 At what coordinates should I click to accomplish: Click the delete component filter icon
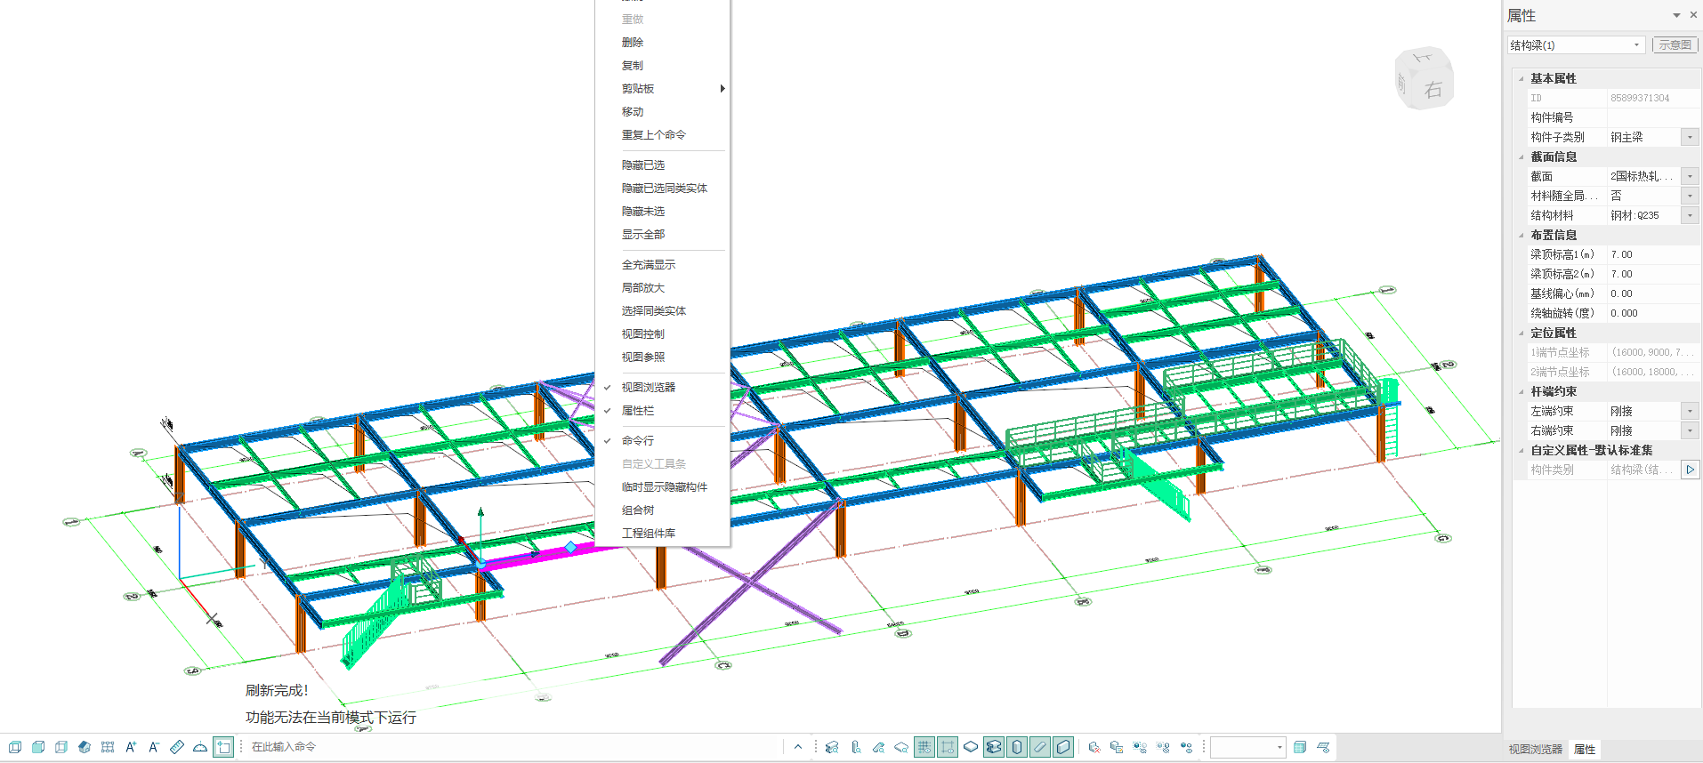point(1094,747)
